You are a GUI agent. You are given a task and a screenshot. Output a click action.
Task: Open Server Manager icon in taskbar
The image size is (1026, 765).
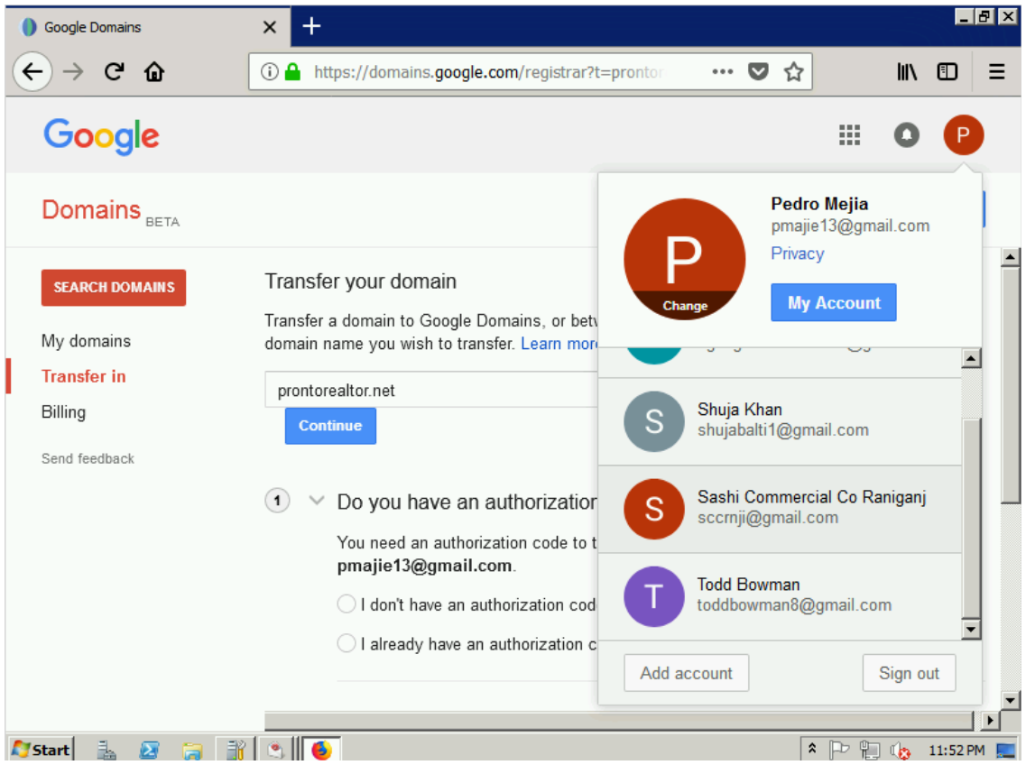[106, 750]
